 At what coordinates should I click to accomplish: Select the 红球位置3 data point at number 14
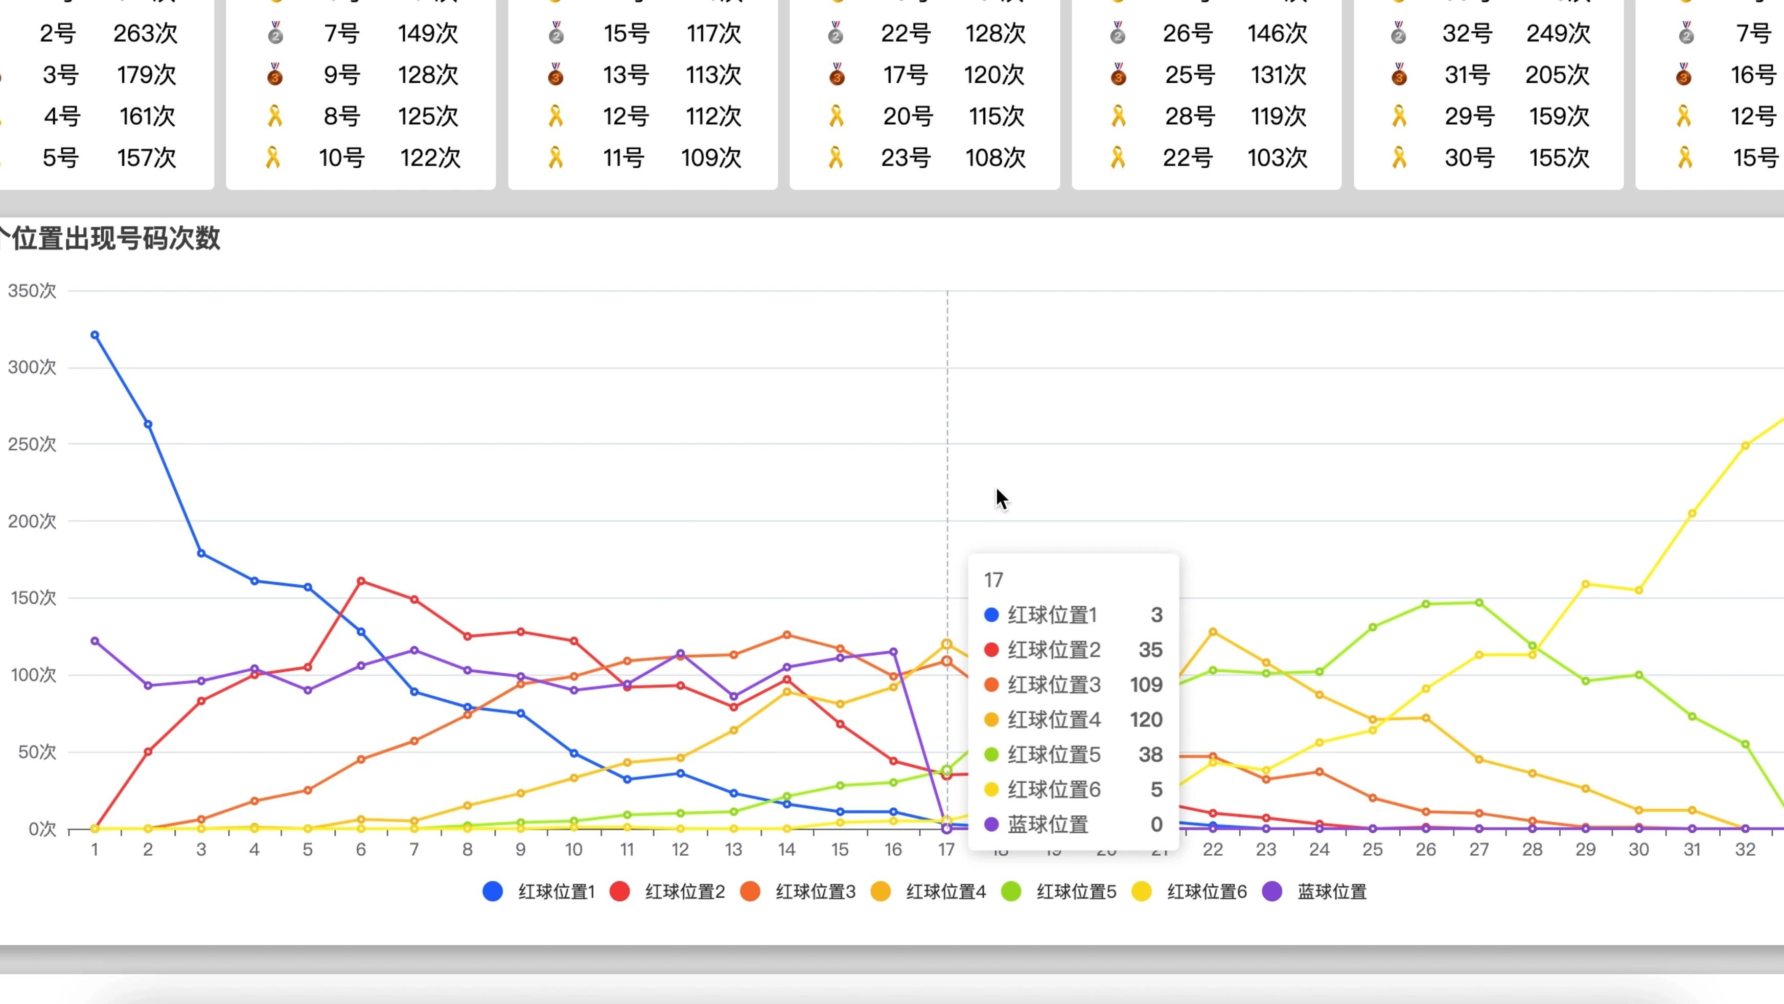[787, 635]
